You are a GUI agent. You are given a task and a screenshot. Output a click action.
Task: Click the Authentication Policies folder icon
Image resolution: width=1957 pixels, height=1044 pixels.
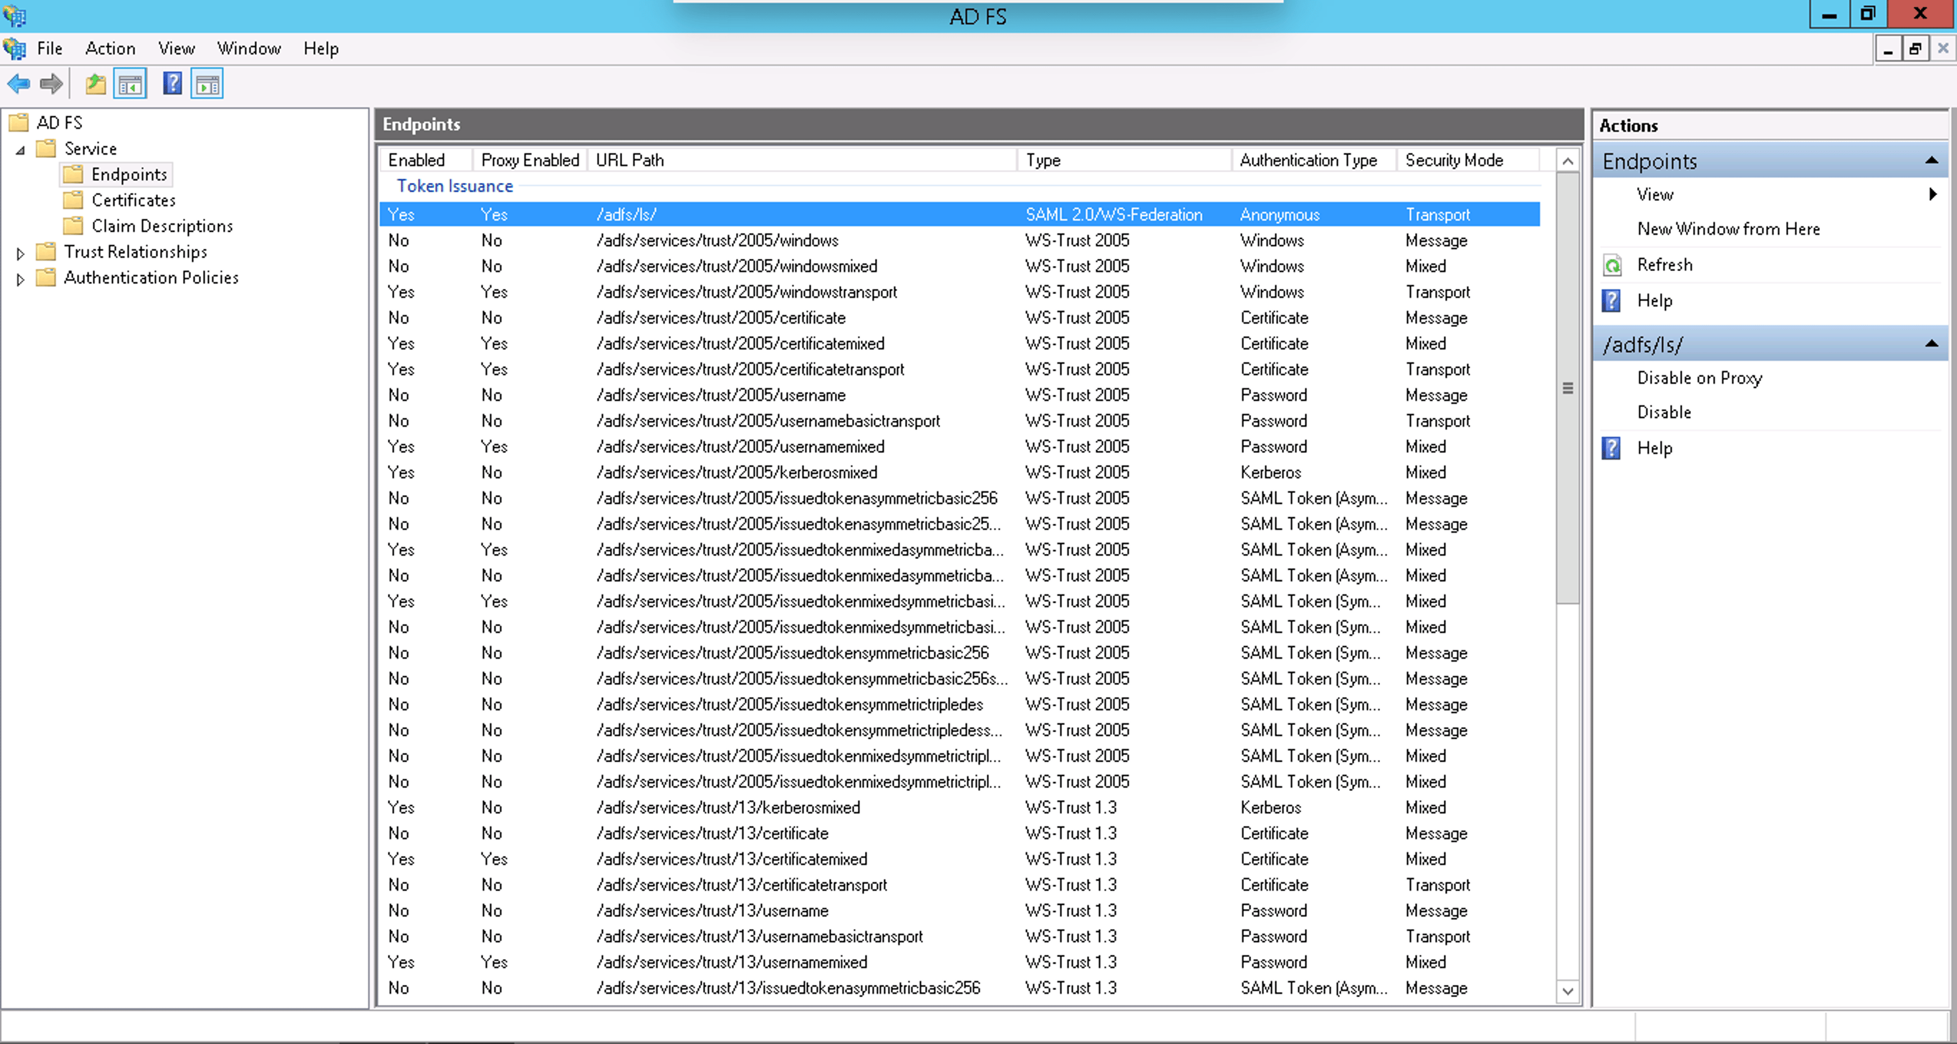[46, 278]
